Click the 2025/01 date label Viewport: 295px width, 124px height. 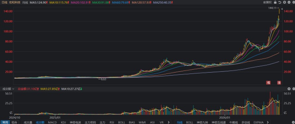coord(55,118)
